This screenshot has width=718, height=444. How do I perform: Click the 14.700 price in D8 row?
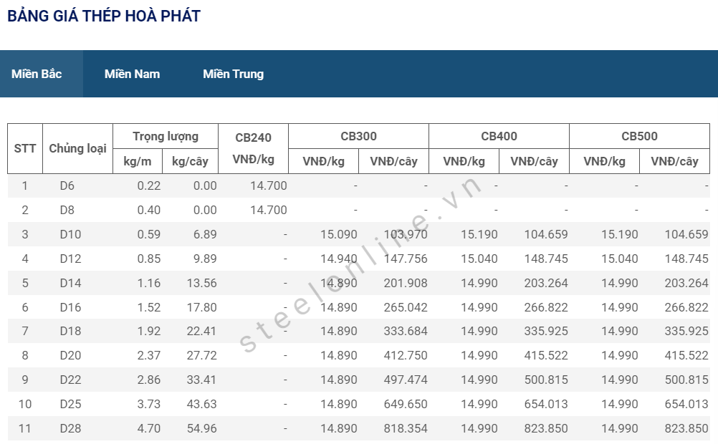[x=268, y=210]
